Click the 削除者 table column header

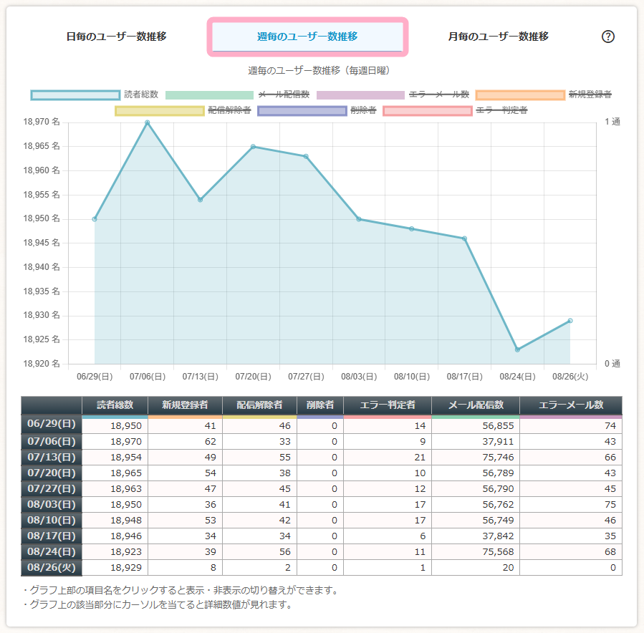click(x=320, y=405)
